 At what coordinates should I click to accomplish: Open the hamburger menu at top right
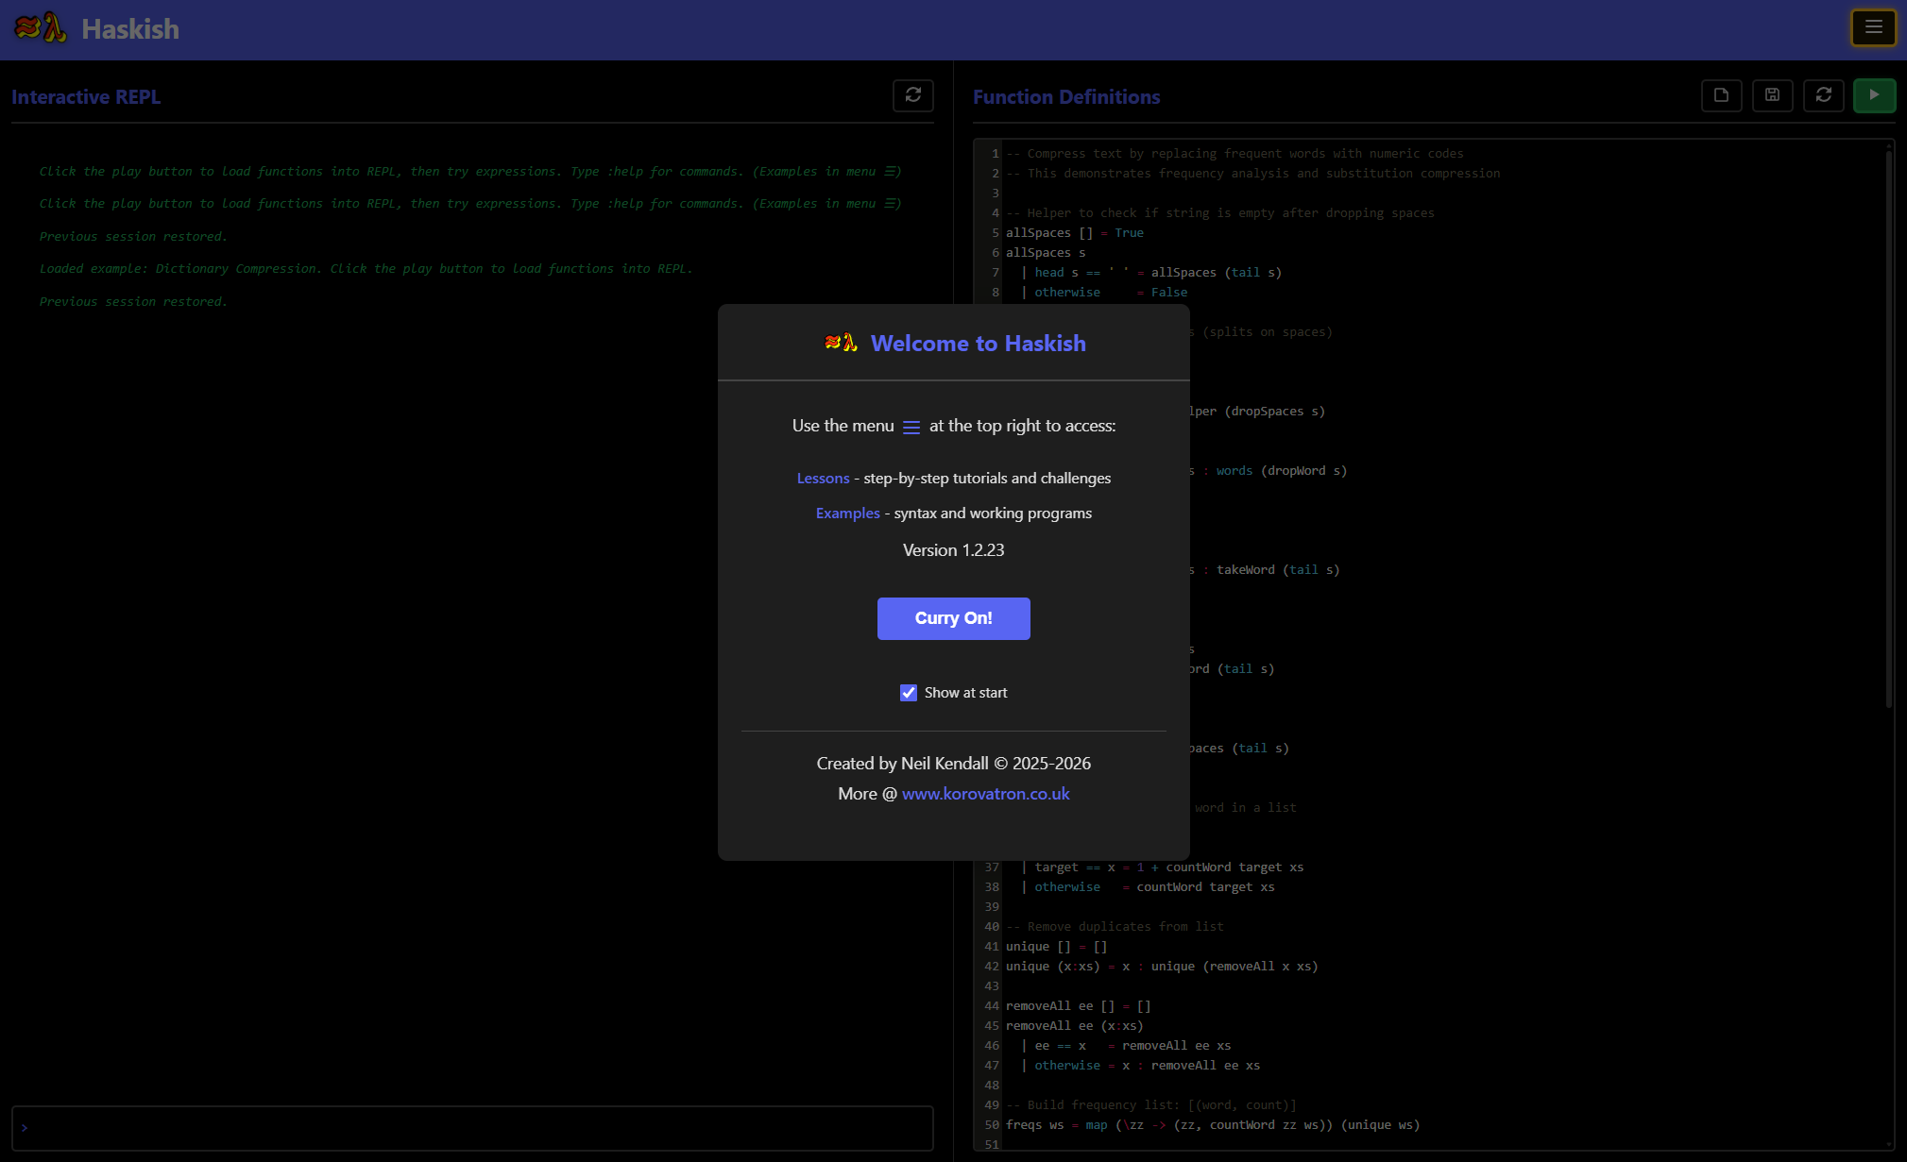point(1873,27)
